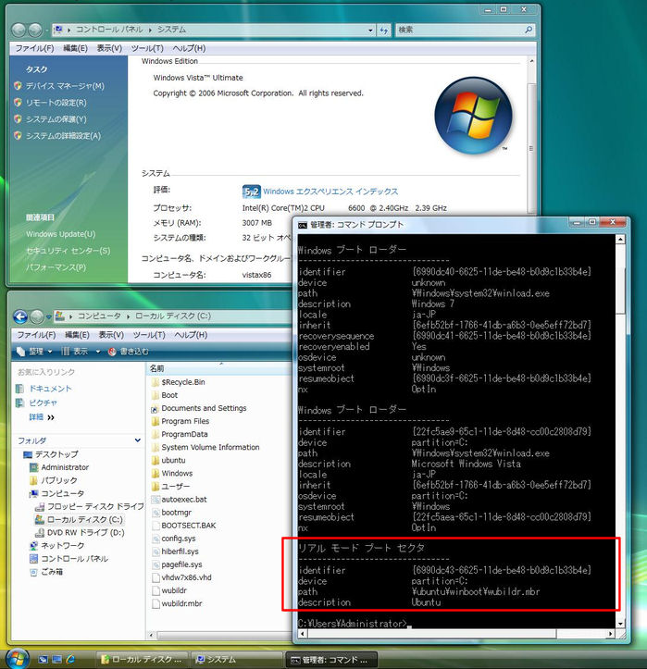Image resolution: width=647 pixels, height=669 pixels.
Task: Select the wubildr.mbr file
Action: (x=181, y=603)
